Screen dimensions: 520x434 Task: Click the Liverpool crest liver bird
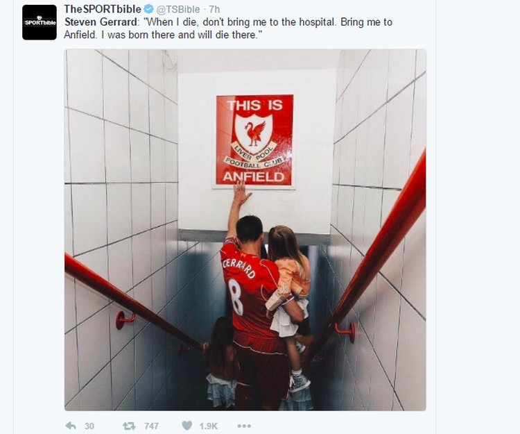point(254,133)
